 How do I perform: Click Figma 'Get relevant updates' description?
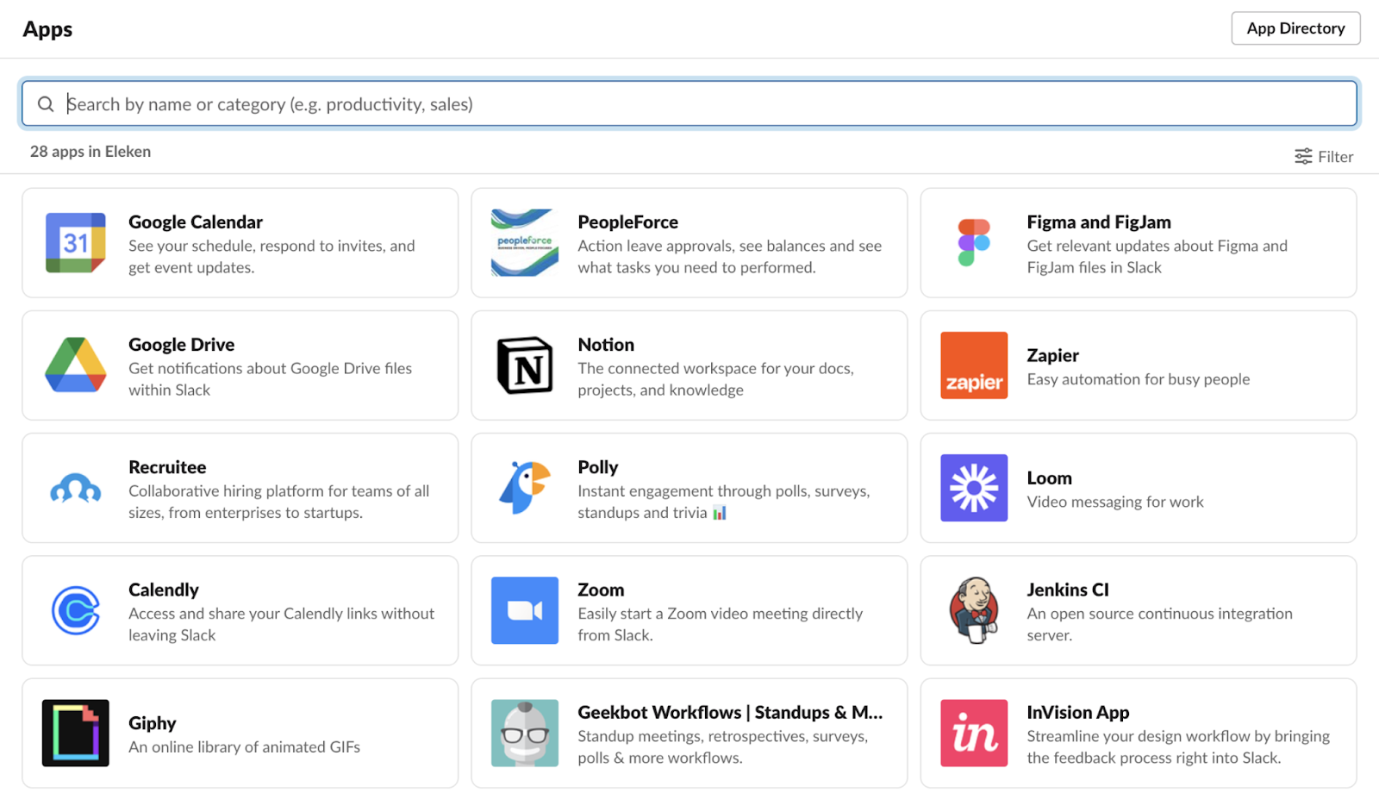(1157, 257)
